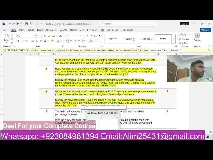
Task: Click the Search box in the title bar
Action: pos(127,24)
